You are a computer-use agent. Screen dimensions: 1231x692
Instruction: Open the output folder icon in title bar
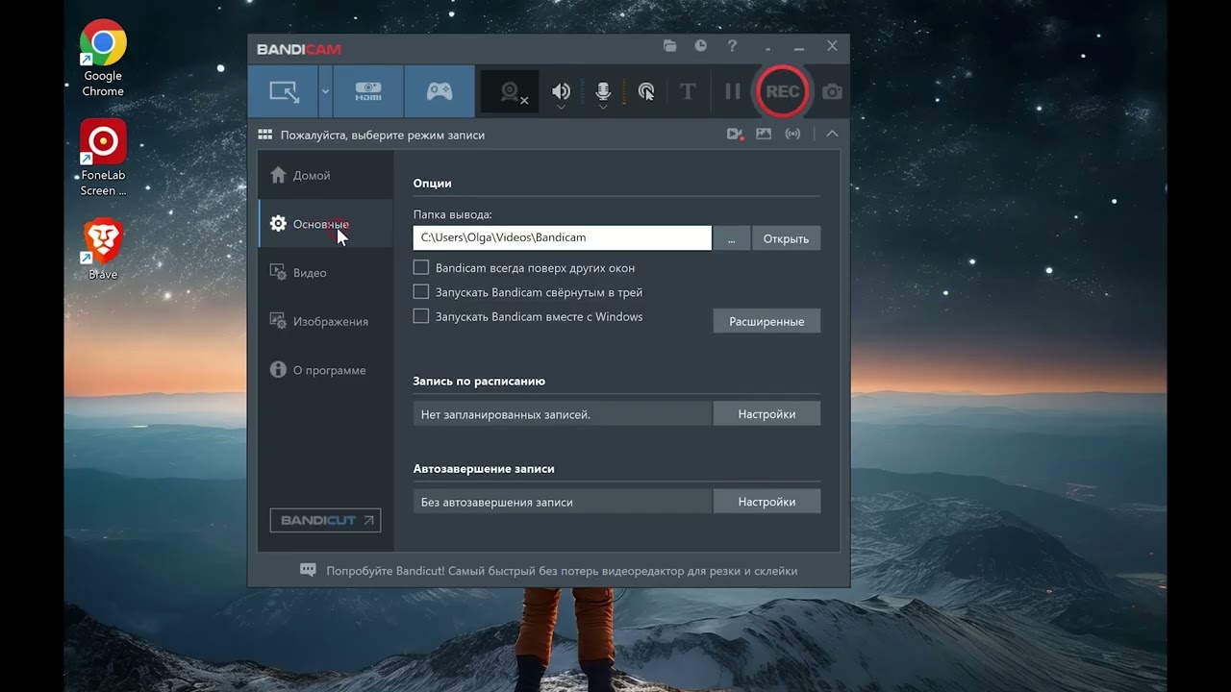pos(670,45)
